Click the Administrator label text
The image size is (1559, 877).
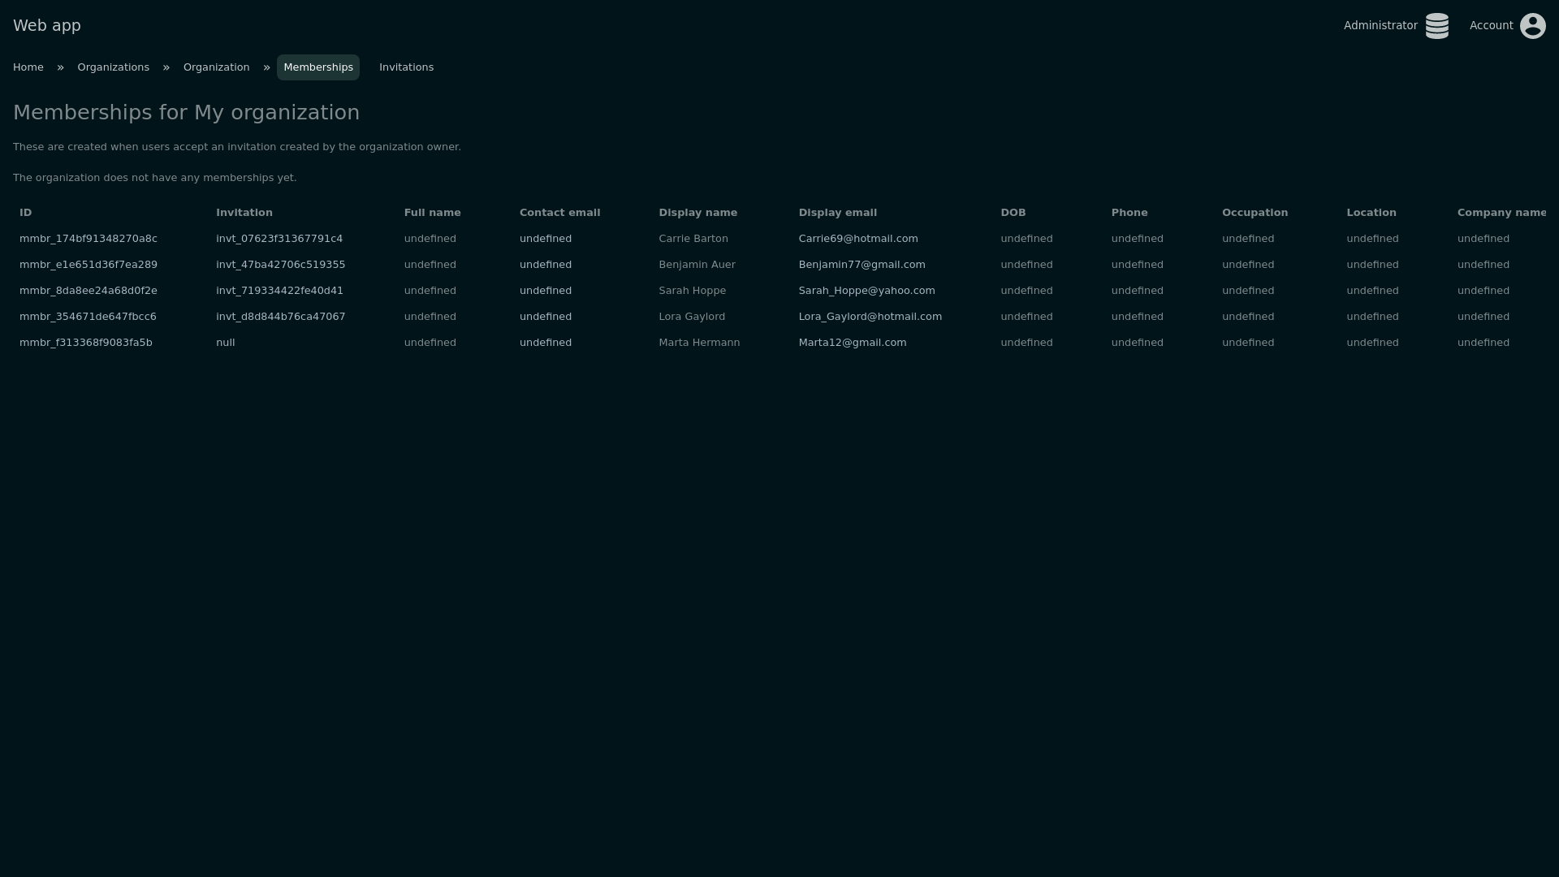[1380, 26]
